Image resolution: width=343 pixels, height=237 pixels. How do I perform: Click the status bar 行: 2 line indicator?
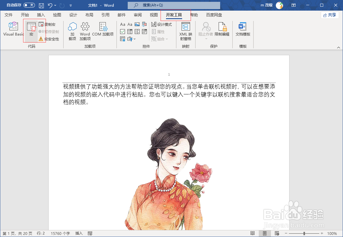(x=41, y=233)
